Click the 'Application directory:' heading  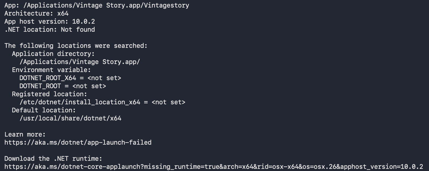click(x=53, y=54)
